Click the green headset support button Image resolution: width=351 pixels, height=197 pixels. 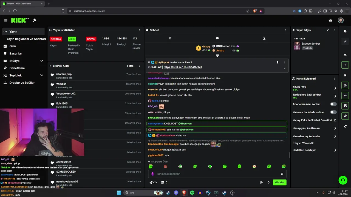tap(343, 180)
